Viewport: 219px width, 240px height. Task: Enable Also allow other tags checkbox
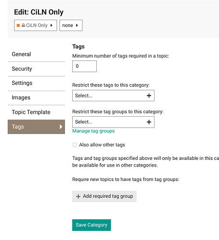75,145
